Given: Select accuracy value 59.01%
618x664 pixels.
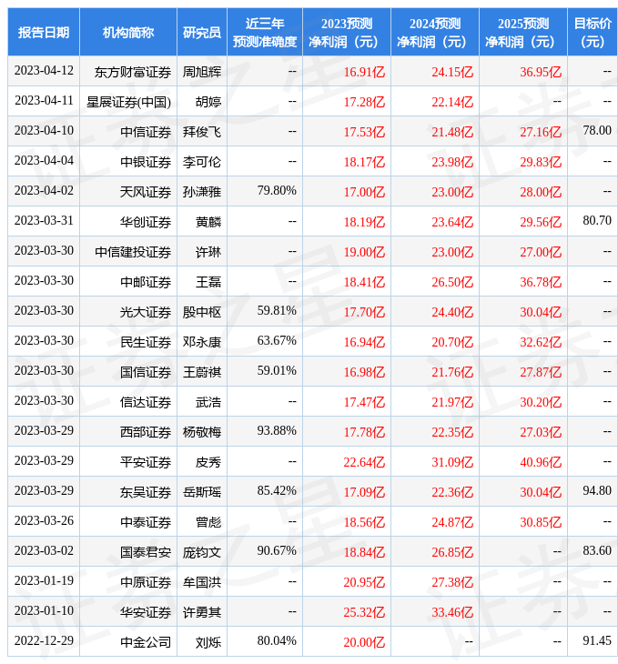Looking at the screenshot, I should click(x=277, y=371).
